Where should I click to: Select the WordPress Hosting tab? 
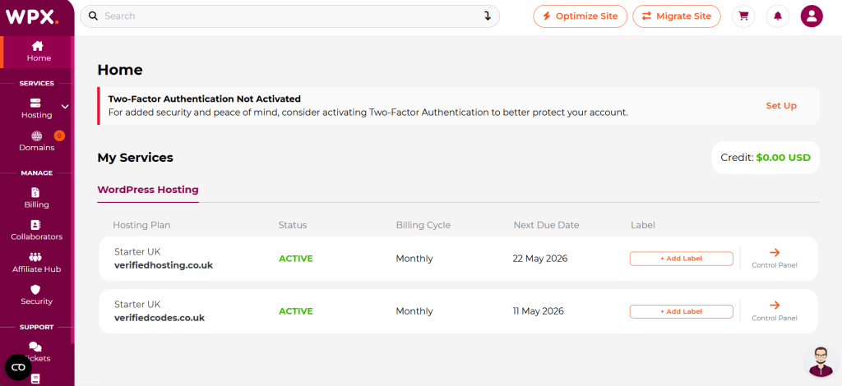point(148,190)
